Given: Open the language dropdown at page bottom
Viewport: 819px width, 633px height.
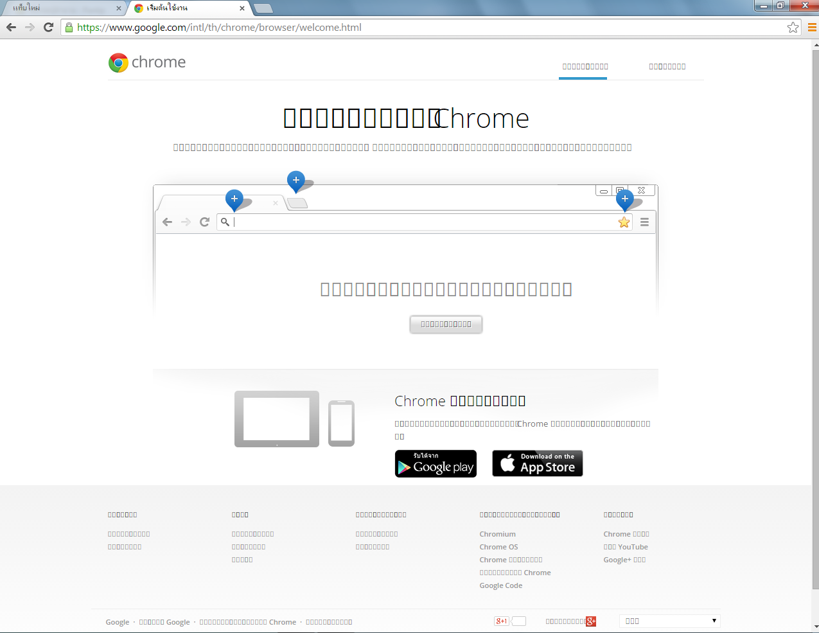Looking at the screenshot, I should [669, 621].
